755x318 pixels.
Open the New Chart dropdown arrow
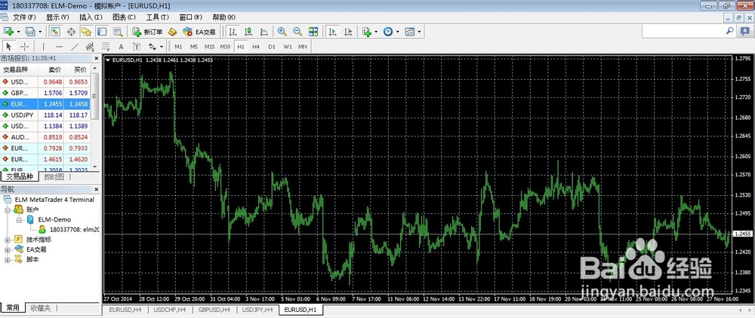coord(18,32)
